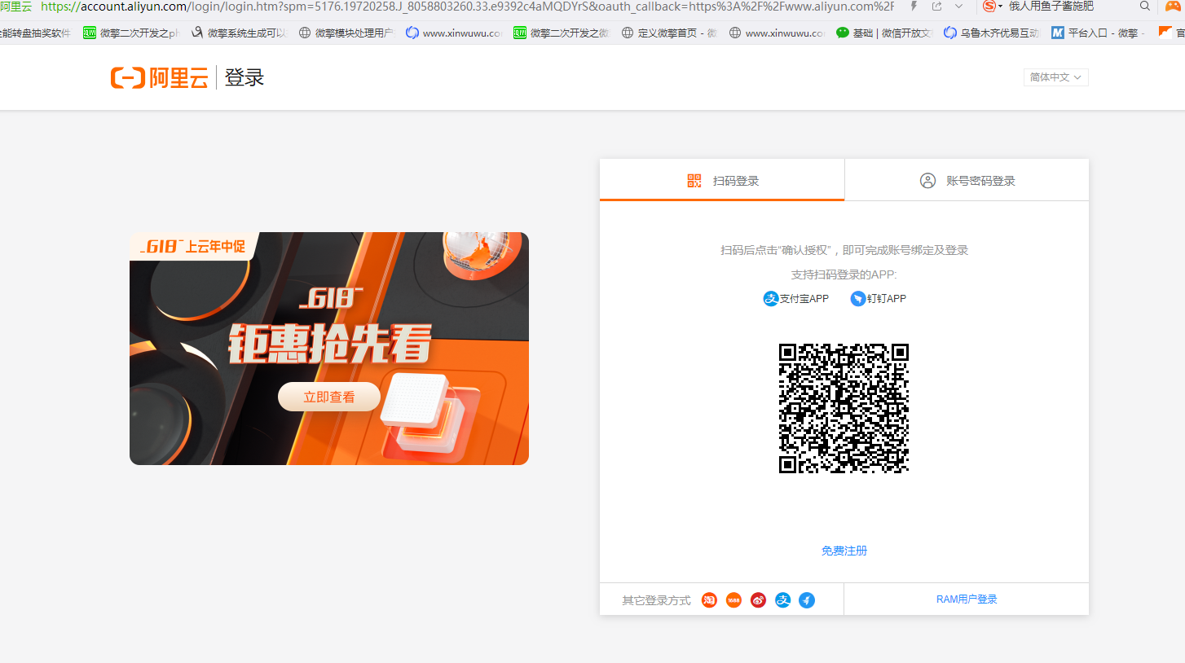Click the share icon in the address bar
The width and height of the screenshot is (1185, 663).
coord(936,7)
